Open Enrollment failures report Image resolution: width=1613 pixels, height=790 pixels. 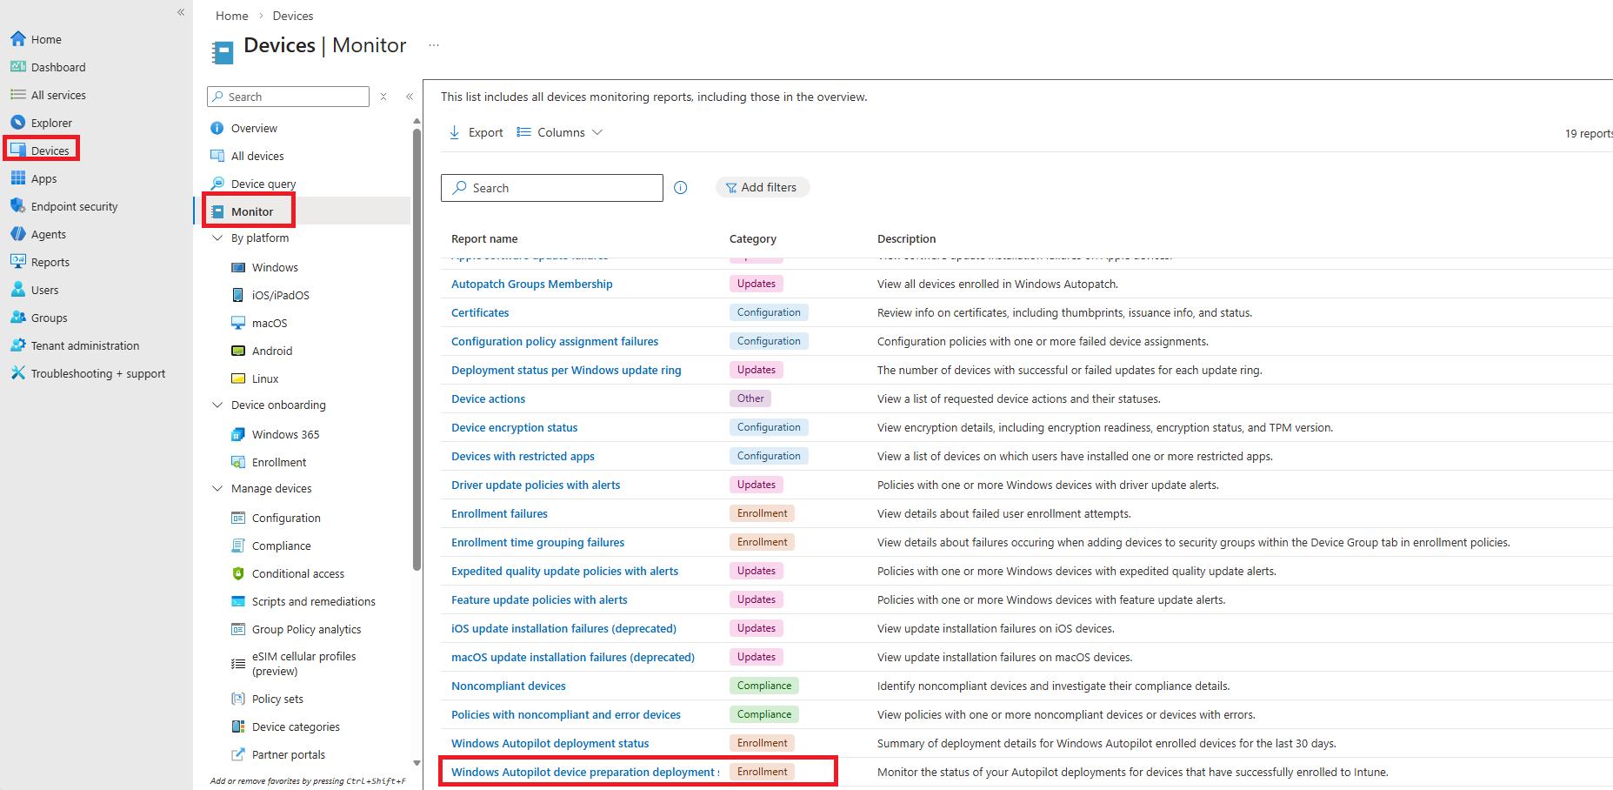[500, 513]
